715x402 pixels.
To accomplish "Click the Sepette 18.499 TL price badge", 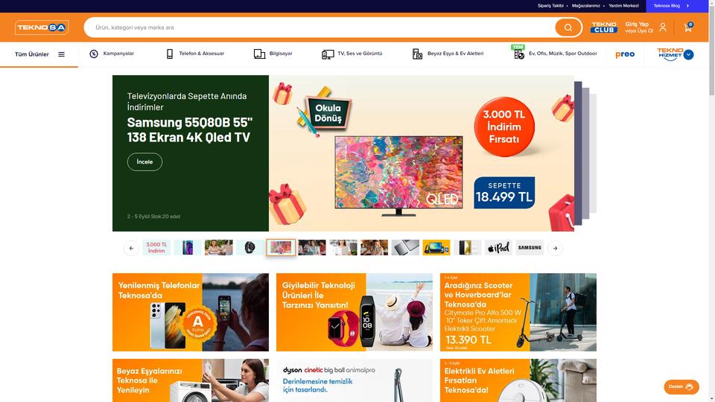I will (504, 193).
